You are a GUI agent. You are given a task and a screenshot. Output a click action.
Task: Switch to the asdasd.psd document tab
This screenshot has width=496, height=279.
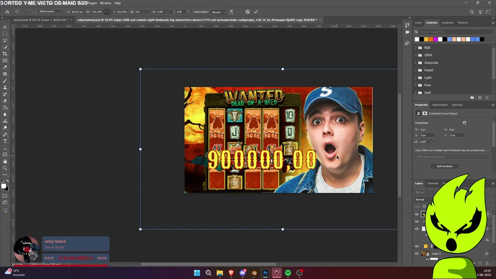point(40,20)
